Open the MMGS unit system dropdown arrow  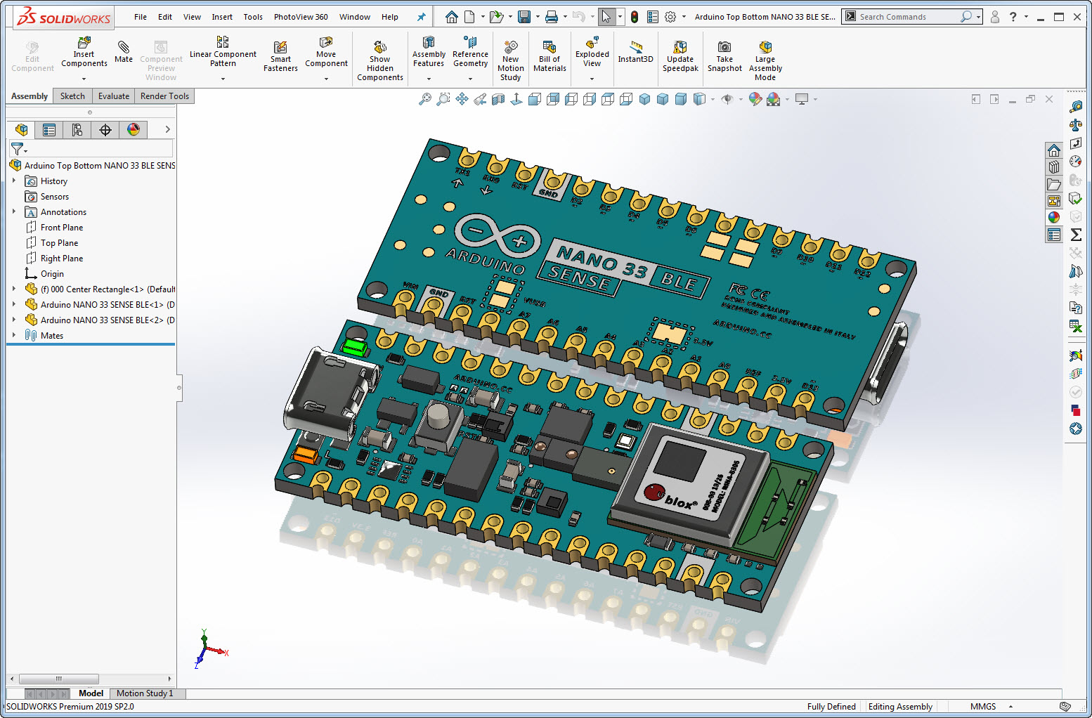1010,707
